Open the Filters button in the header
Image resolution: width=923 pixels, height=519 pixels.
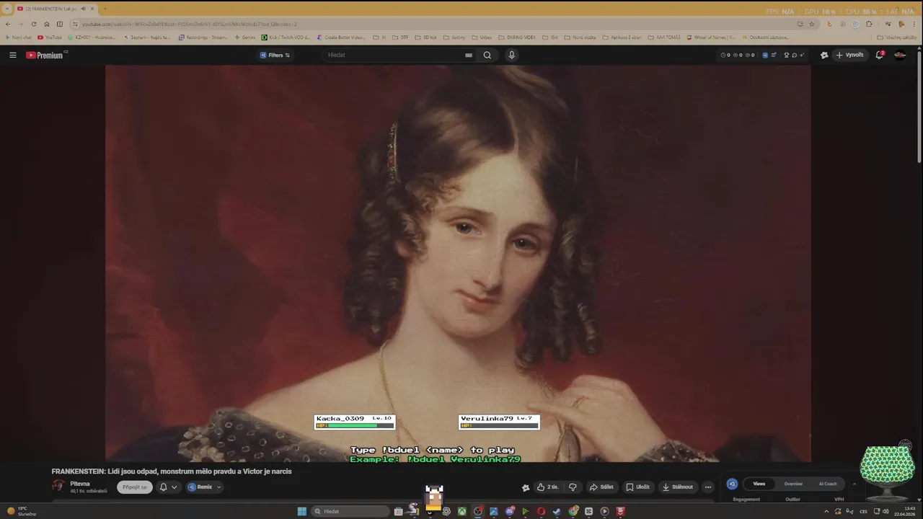[275, 55]
